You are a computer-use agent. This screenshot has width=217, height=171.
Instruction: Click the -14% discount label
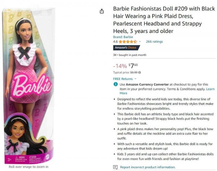[x=120, y=66]
